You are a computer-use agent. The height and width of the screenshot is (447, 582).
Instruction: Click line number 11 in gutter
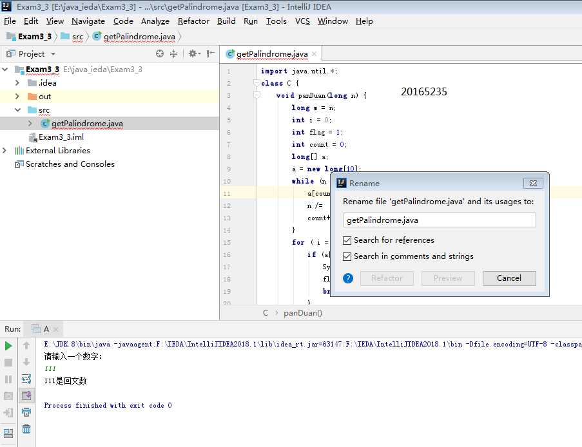(x=227, y=194)
